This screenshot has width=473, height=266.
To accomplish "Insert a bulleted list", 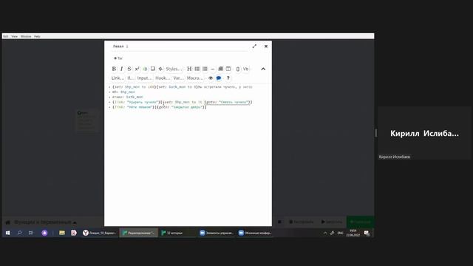I will [x=197, y=69].
